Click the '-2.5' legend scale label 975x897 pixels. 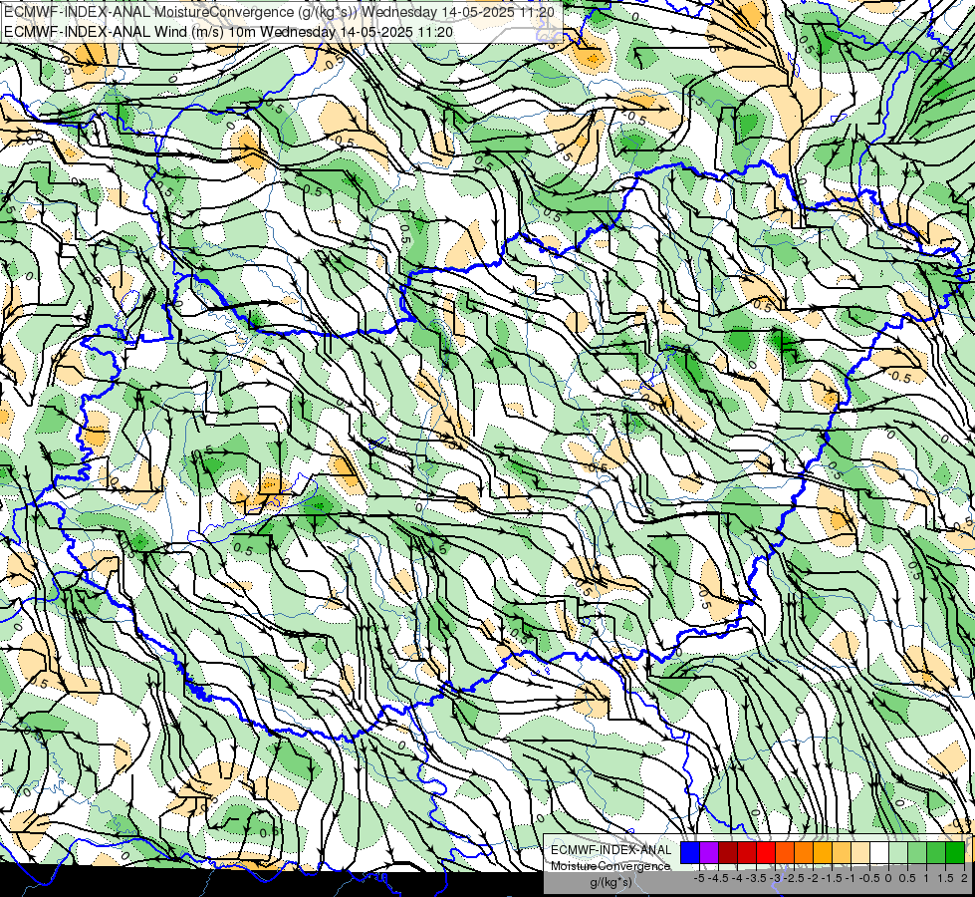(794, 878)
